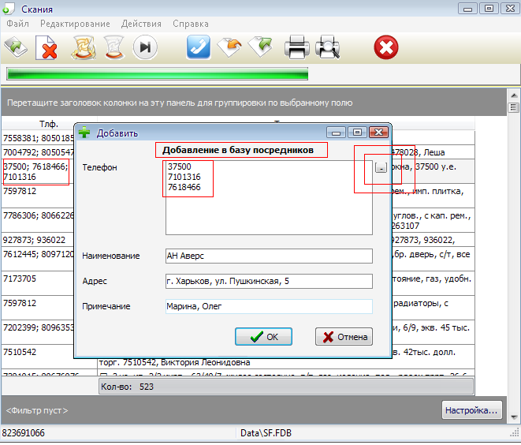Image resolution: width=521 pixels, height=445 pixels.
Task: Click the Отмена cancel button
Action: [344, 337]
